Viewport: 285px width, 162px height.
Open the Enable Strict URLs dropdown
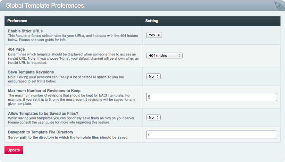click(154, 35)
